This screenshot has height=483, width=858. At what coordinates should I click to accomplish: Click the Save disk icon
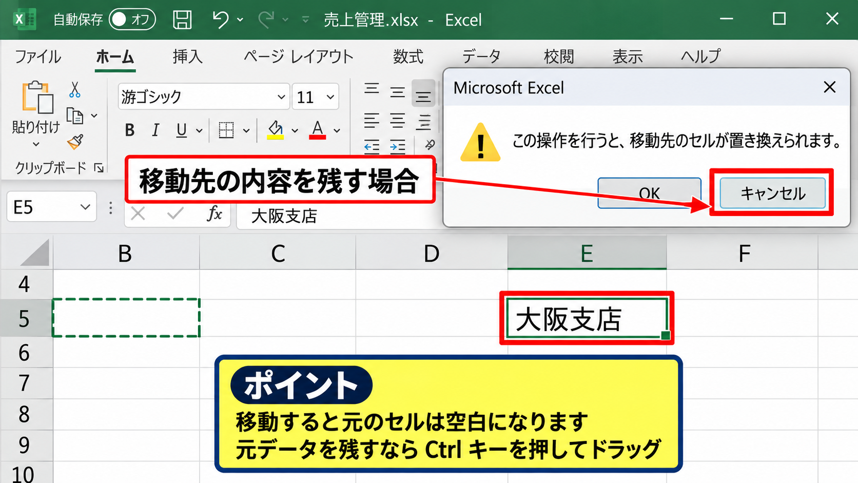[x=182, y=20]
